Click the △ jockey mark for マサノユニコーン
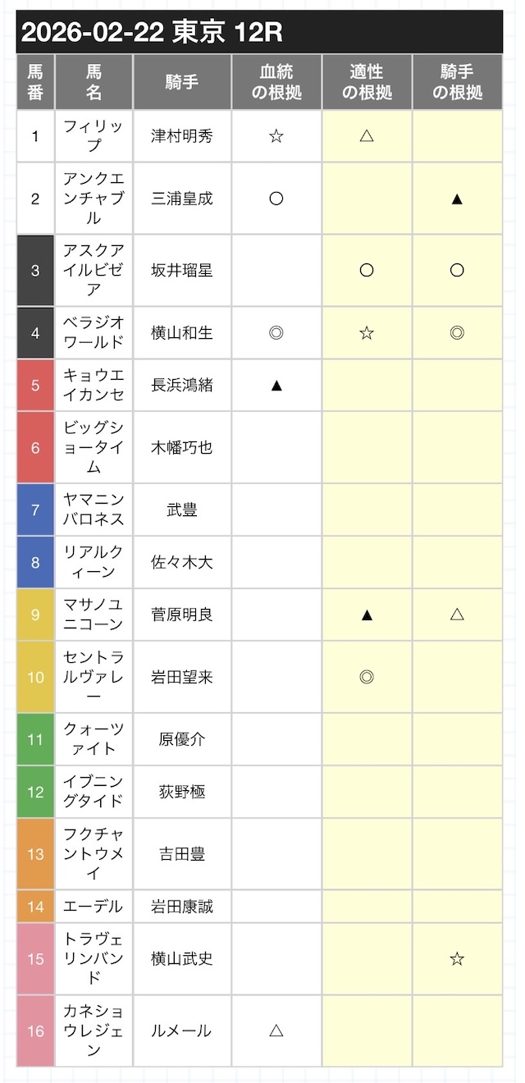This screenshot has height=1083, width=525. [x=457, y=615]
